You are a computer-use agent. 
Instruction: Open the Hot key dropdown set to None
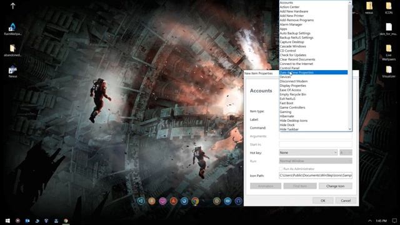tap(308, 152)
